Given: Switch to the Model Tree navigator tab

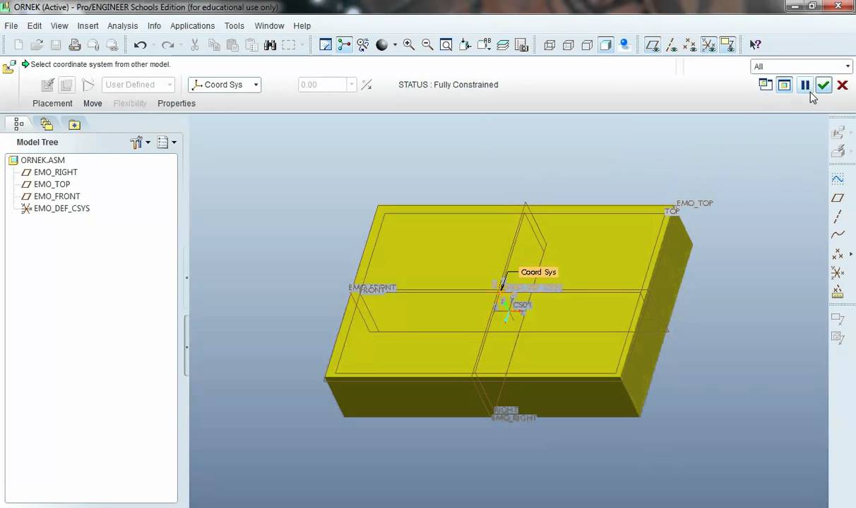Looking at the screenshot, I should (19, 124).
